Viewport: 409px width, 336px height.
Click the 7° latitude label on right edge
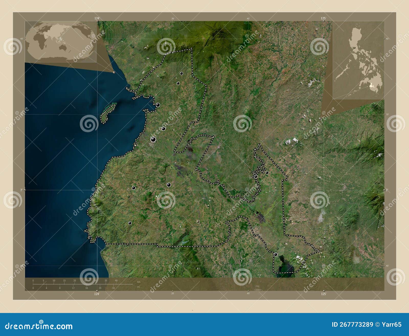click(x=388, y=190)
